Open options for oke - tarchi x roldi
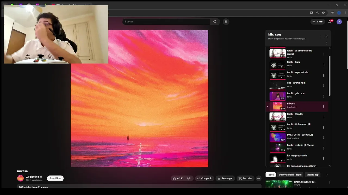This screenshot has width=348, height=195. [x=324, y=86]
